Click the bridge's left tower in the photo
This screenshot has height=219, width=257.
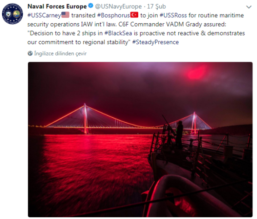[86, 118]
